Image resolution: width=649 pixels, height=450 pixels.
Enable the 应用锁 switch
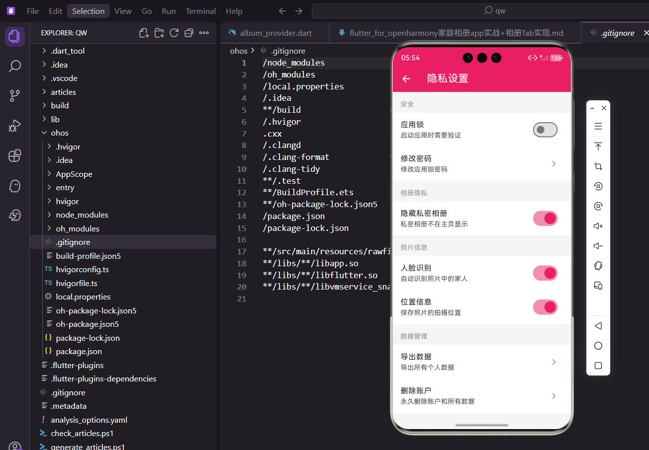click(x=545, y=130)
